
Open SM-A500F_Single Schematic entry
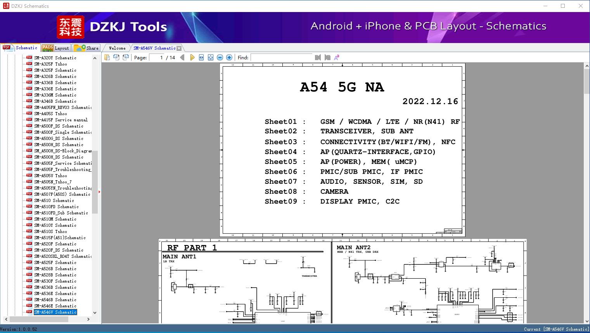(63, 132)
